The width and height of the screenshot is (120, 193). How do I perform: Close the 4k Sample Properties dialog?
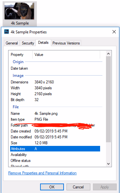pos(114,32)
